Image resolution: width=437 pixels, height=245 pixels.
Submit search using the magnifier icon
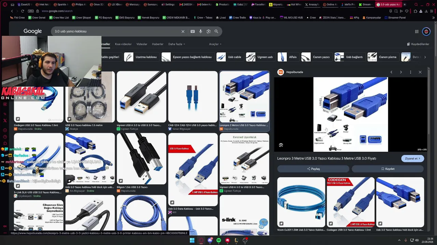216,31
